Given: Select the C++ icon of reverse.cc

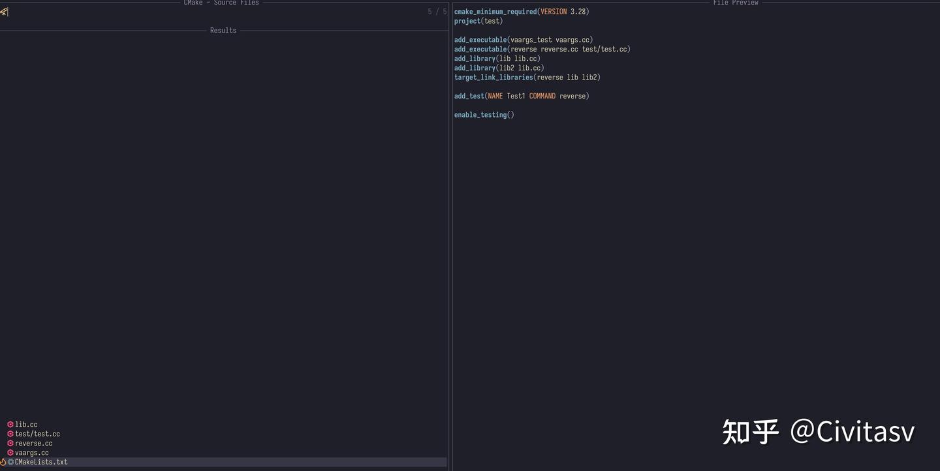Looking at the screenshot, I should click(10, 443).
